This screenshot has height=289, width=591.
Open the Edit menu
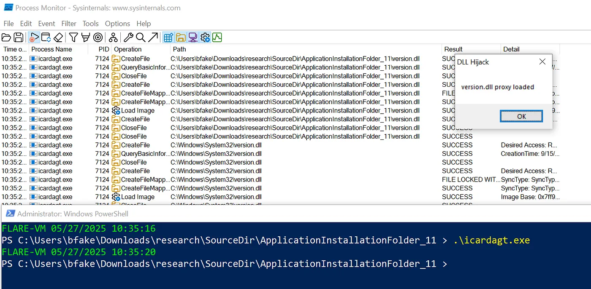coord(26,24)
